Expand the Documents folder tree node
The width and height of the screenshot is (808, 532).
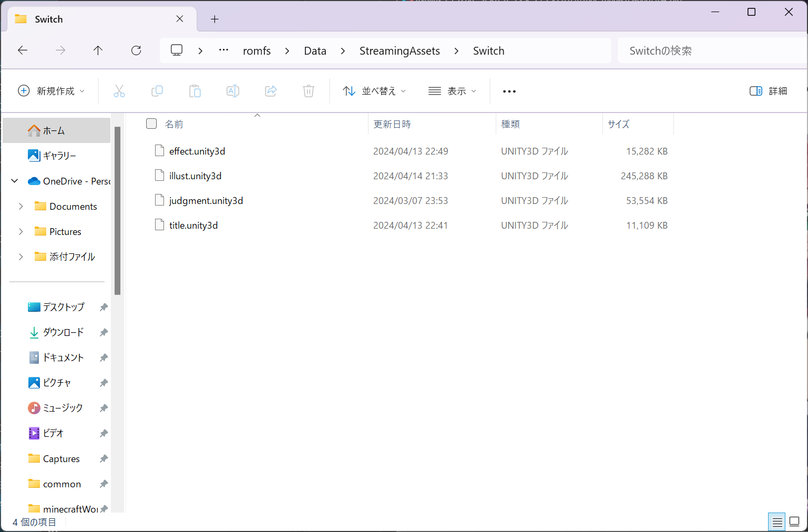pos(21,206)
